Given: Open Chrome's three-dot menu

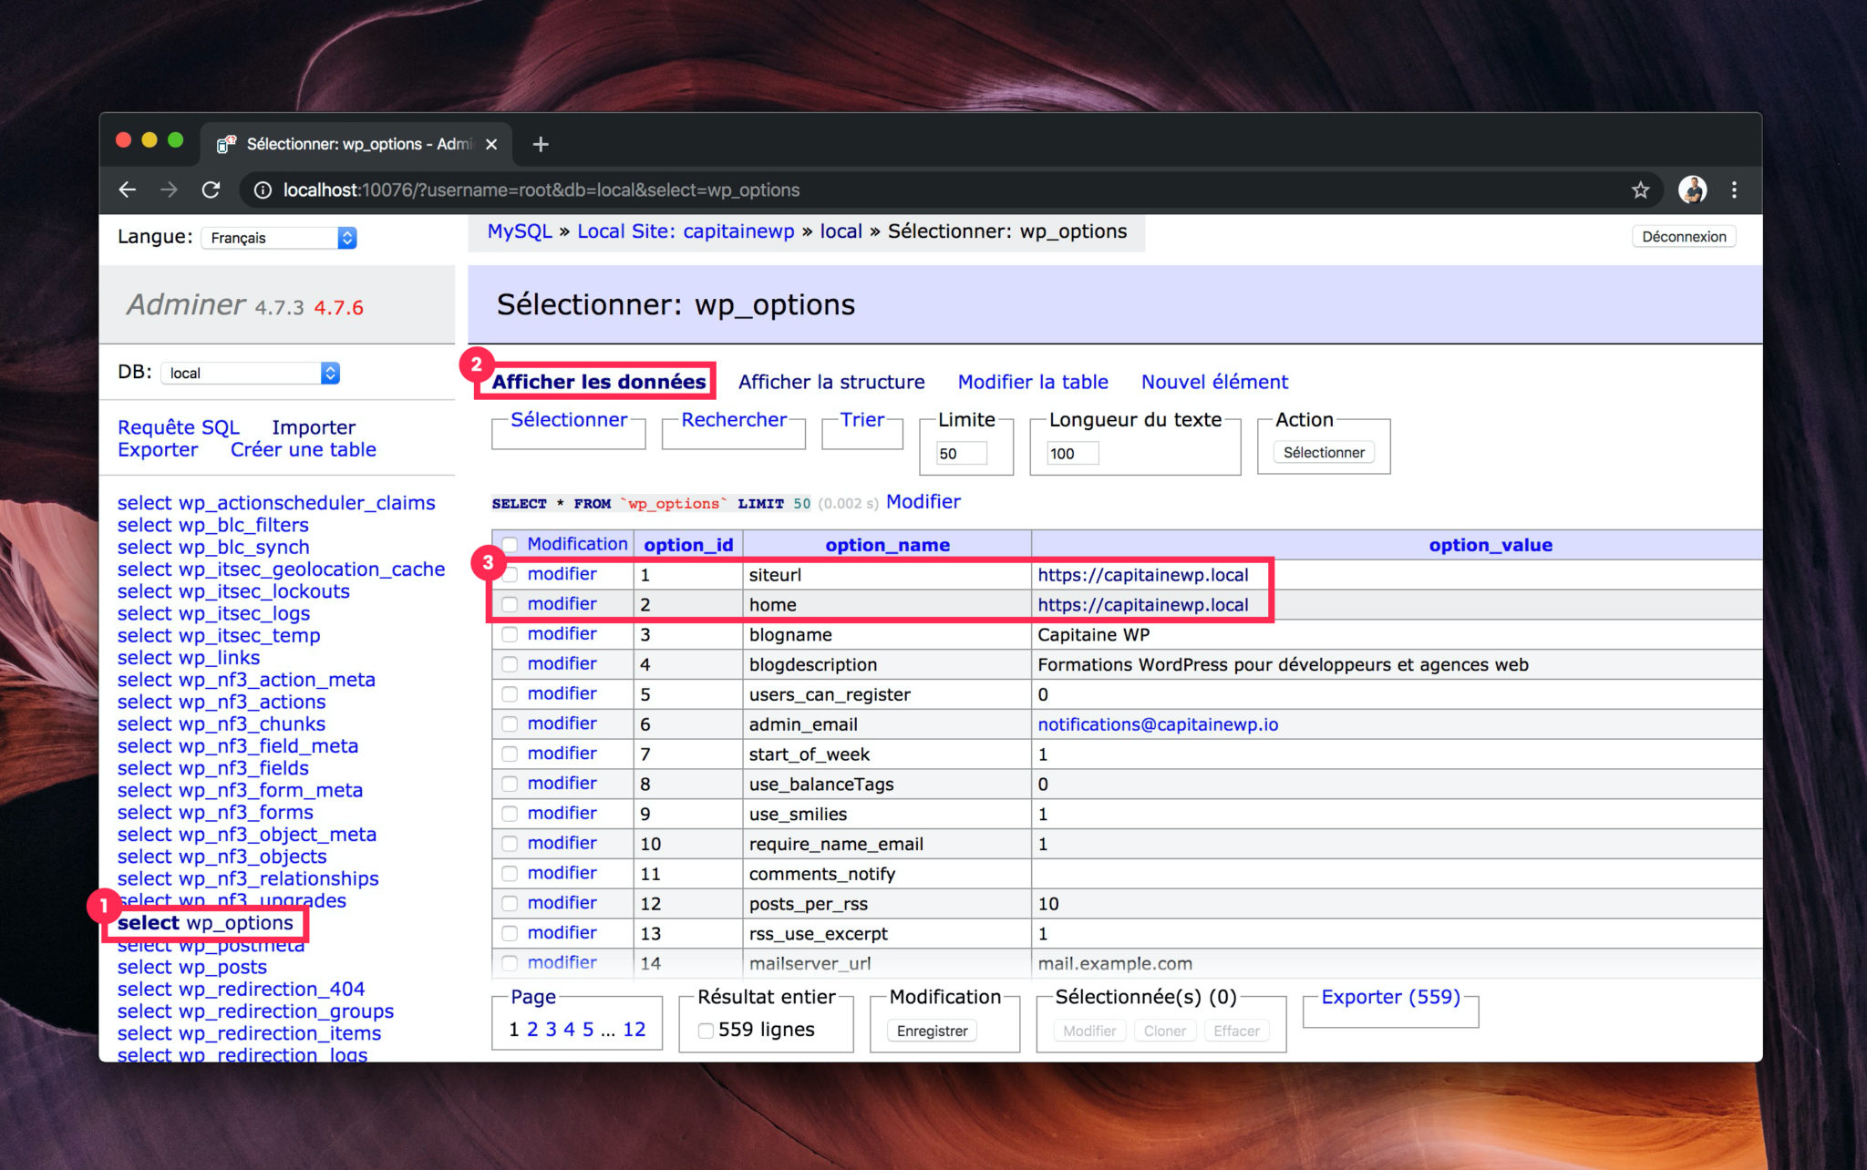Looking at the screenshot, I should point(1736,190).
